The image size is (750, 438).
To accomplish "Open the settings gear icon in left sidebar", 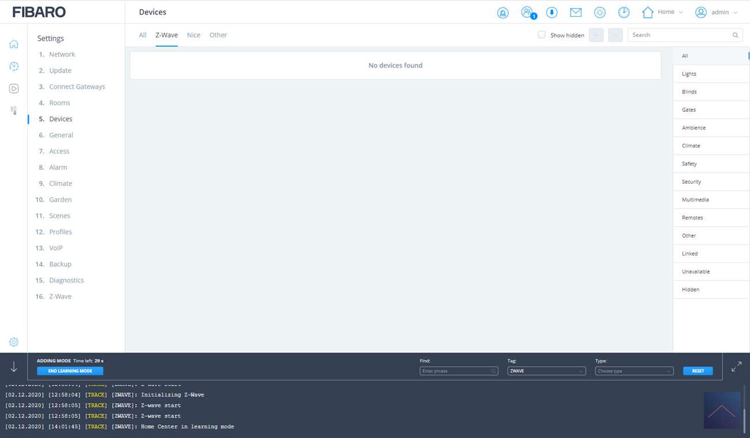I will coord(14,342).
